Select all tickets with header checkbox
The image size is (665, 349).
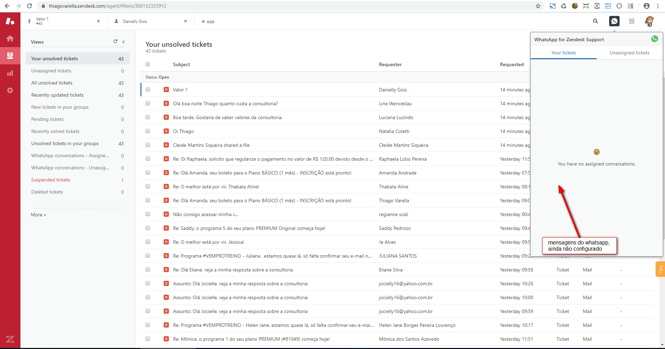[148, 64]
